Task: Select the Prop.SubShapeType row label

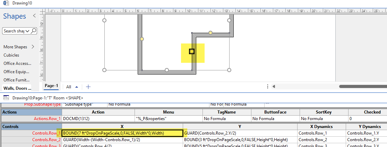Action: [31, 104]
